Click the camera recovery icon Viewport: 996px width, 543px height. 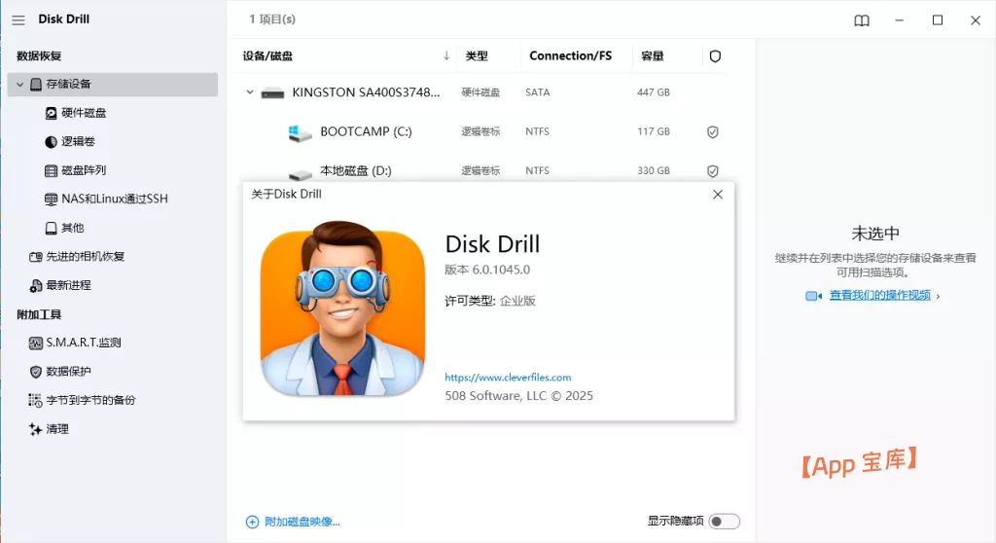(x=36, y=257)
